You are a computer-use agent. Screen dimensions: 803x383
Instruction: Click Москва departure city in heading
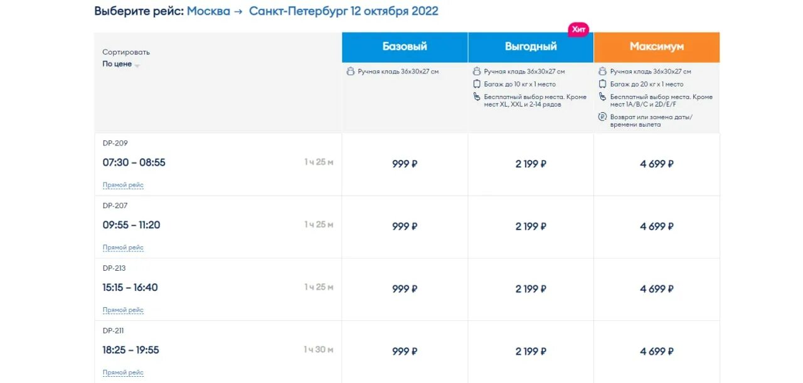click(208, 11)
